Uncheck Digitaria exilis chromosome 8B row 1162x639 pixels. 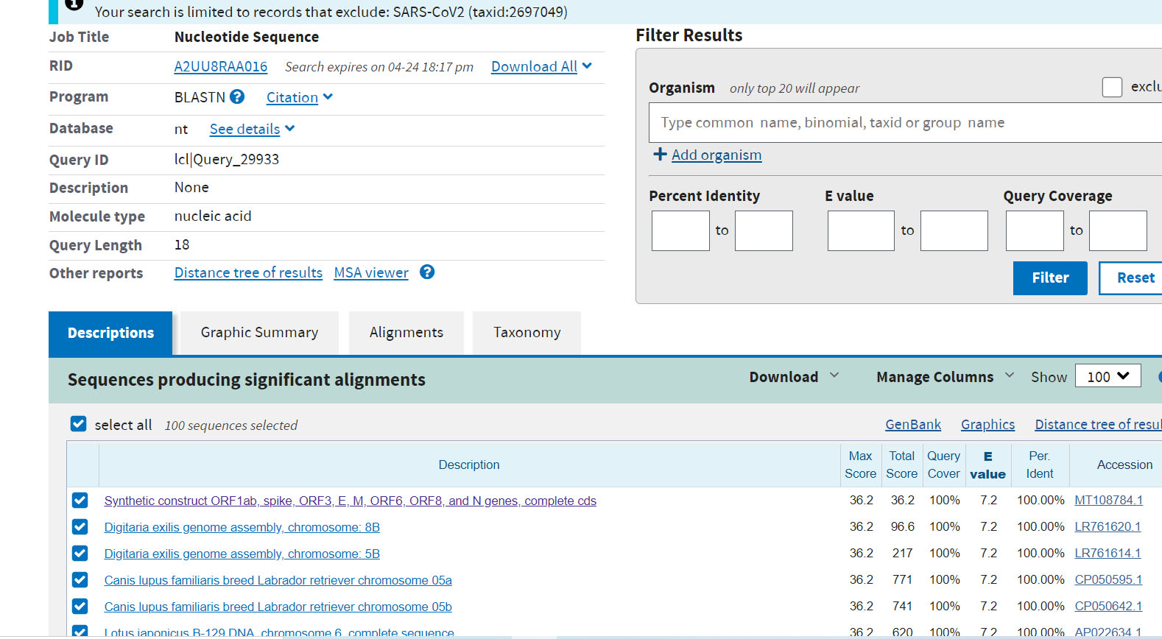click(80, 527)
